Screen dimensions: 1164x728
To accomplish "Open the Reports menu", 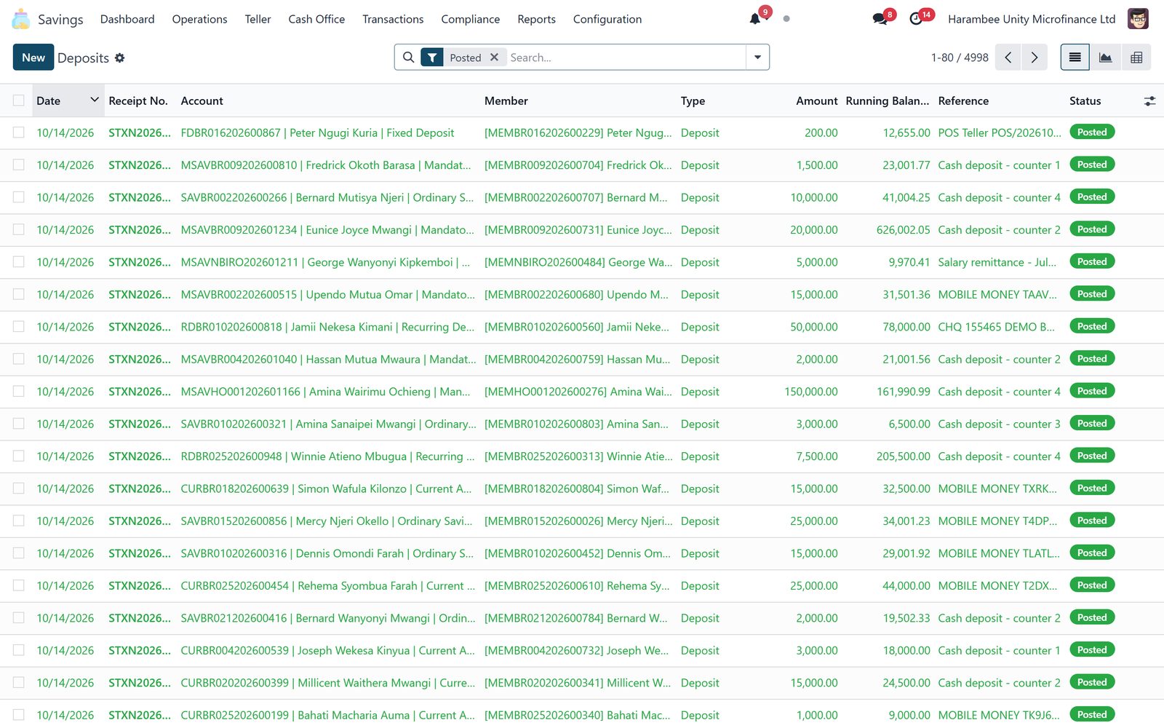I will point(536,19).
